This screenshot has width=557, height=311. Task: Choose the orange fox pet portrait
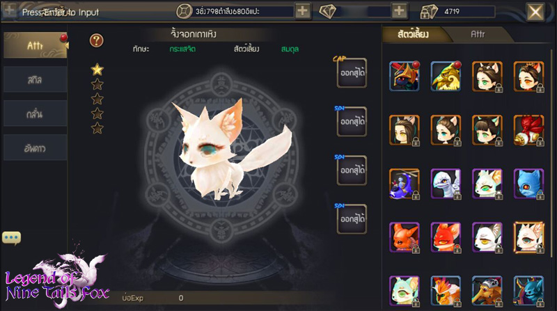(405, 237)
